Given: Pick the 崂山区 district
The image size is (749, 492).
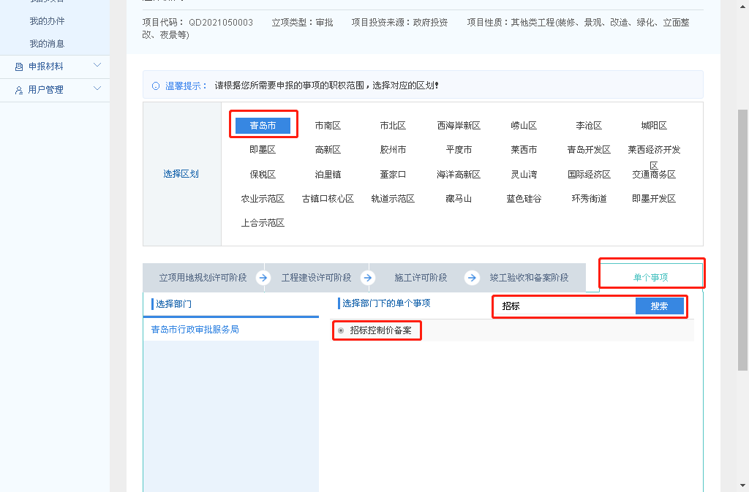Looking at the screenshot, I should pyautogui.click(x=524, y=126).
